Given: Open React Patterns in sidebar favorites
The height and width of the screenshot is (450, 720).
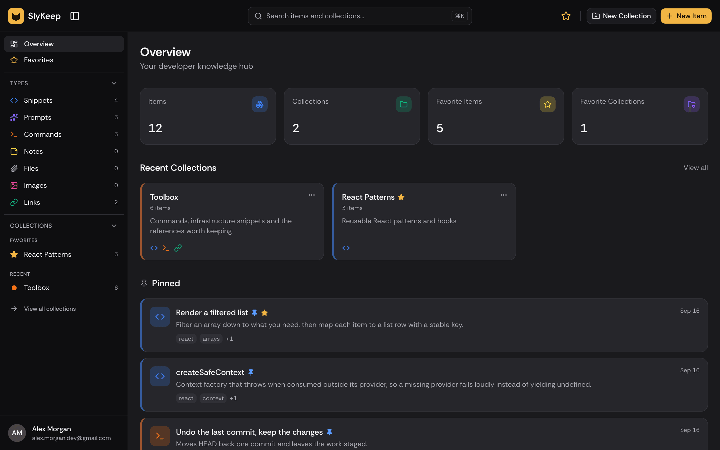Looking at the screenshot, I should click(x=64, y=254).
